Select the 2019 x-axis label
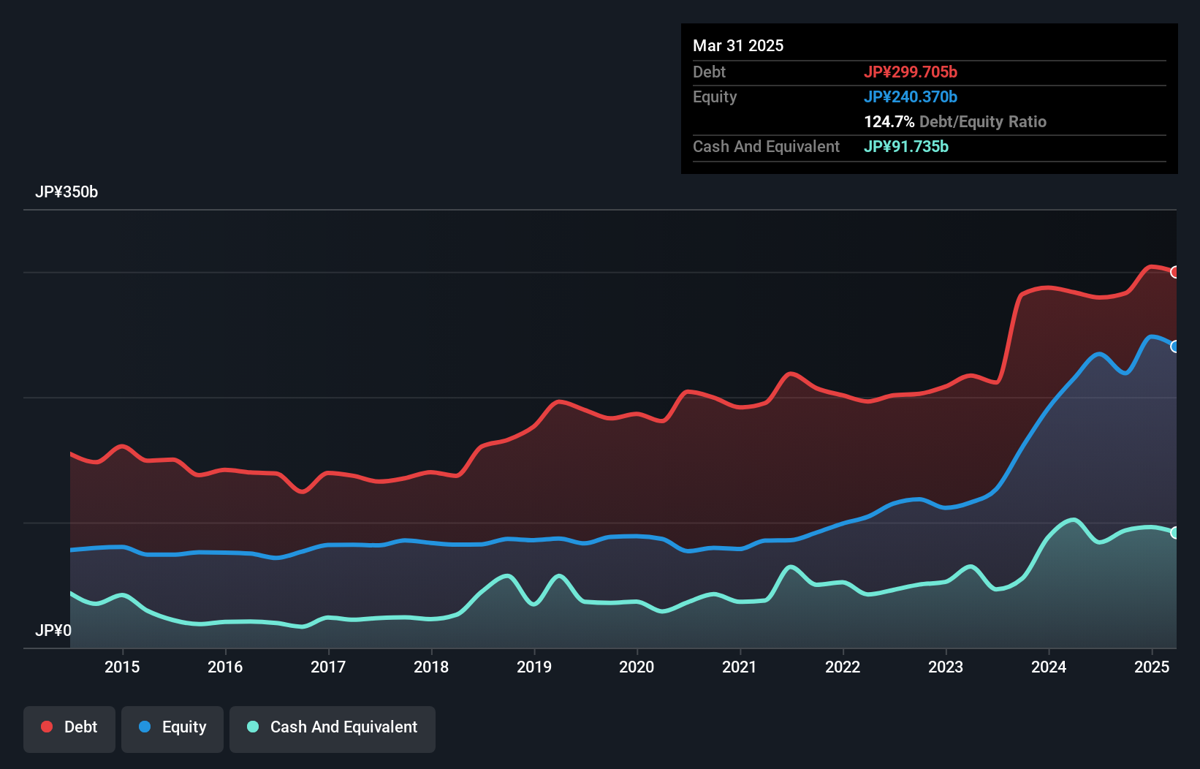The image size is (1200, 769). (534, 667)
